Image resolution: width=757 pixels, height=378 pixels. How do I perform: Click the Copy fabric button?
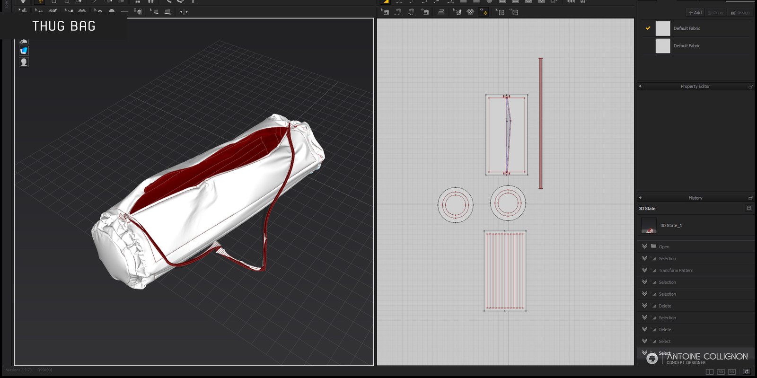coord(716,13)
